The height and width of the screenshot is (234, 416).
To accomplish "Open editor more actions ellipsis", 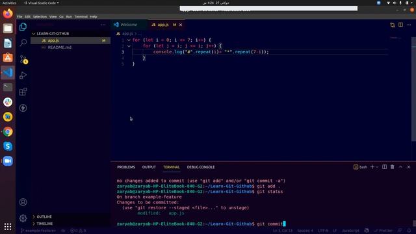I will click(409, 25).
